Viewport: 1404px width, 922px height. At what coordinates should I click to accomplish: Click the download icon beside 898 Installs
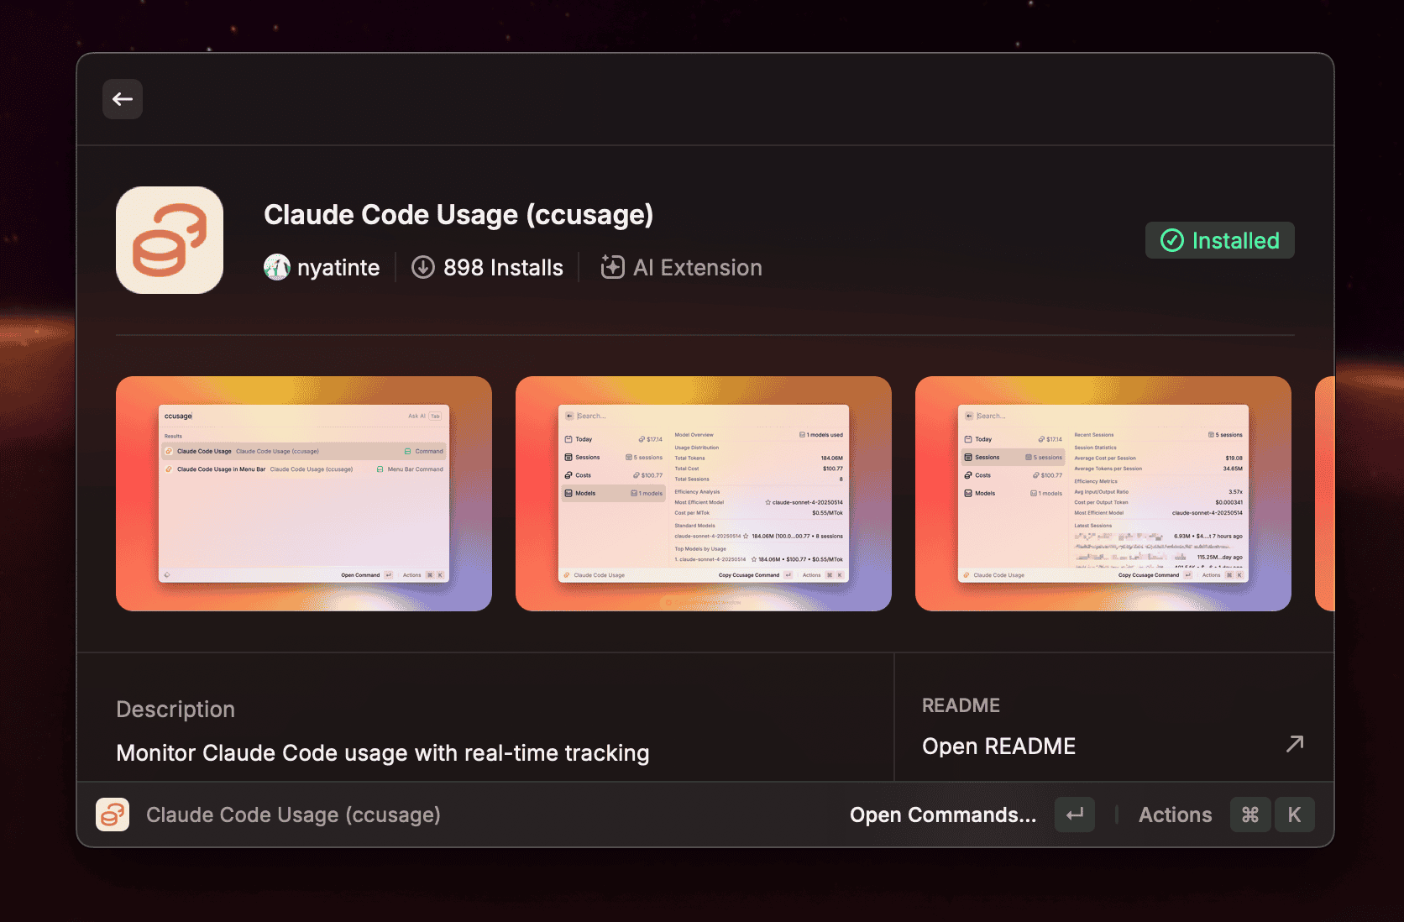pos(423,267)
